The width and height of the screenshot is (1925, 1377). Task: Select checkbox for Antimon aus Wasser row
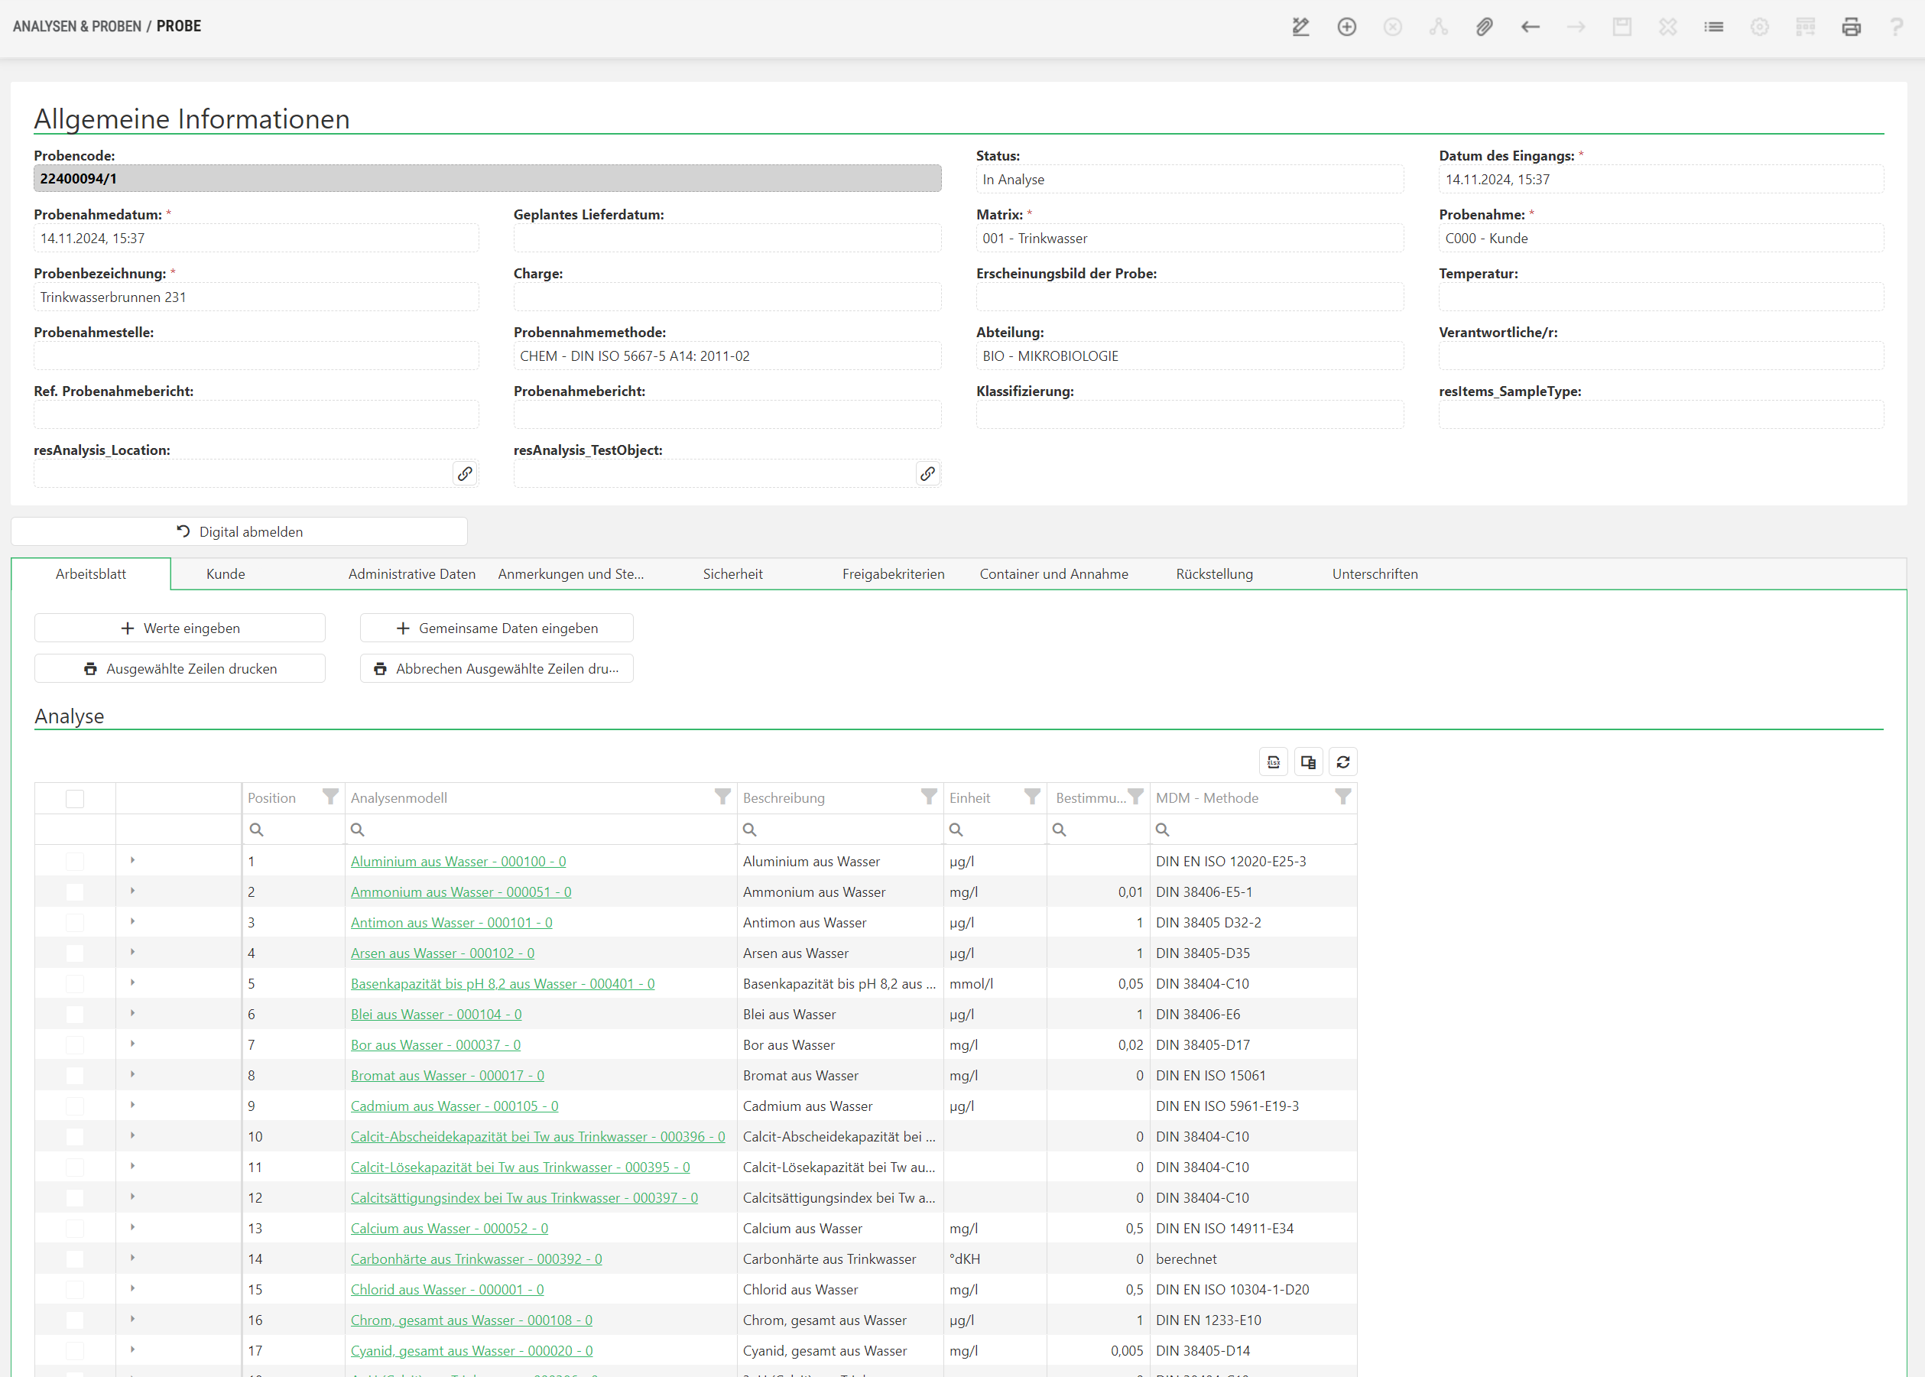point(75,923)
